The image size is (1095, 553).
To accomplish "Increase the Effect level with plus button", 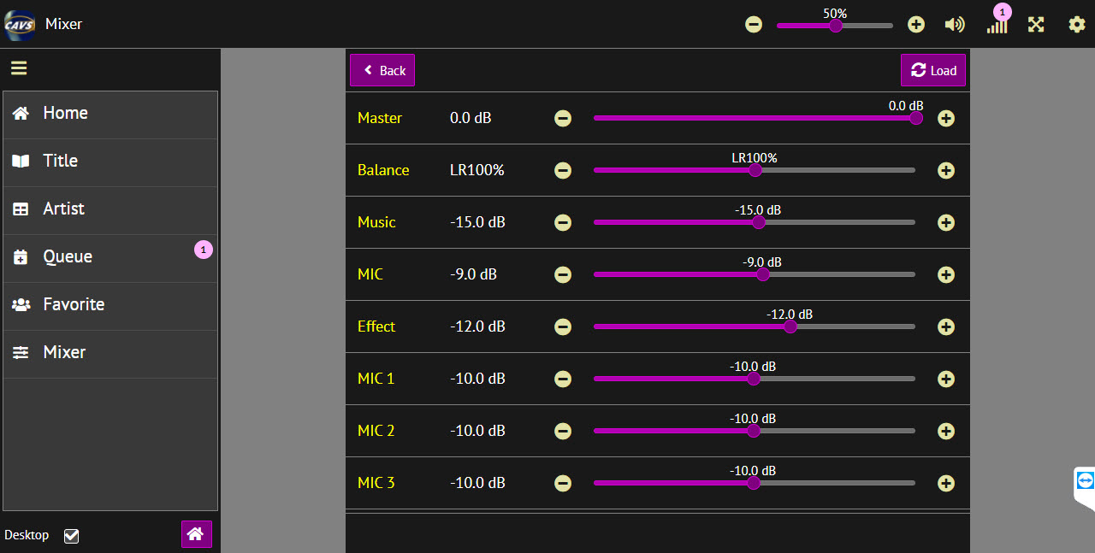I will pyautogui.click(x=946, y=327).
